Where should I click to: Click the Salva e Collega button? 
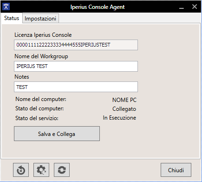click(x=57, y=134)
